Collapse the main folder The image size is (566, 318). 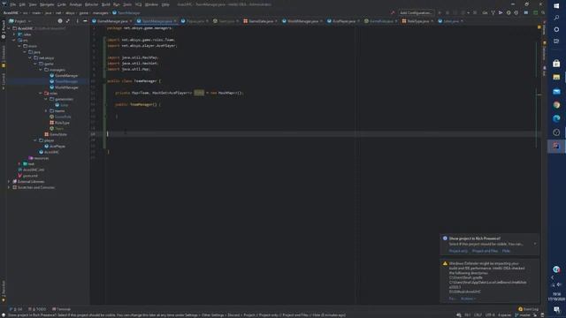(19, 46)
